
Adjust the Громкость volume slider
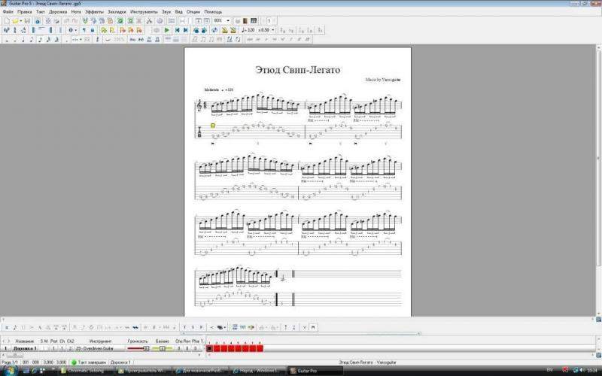(x=138, y=348)
